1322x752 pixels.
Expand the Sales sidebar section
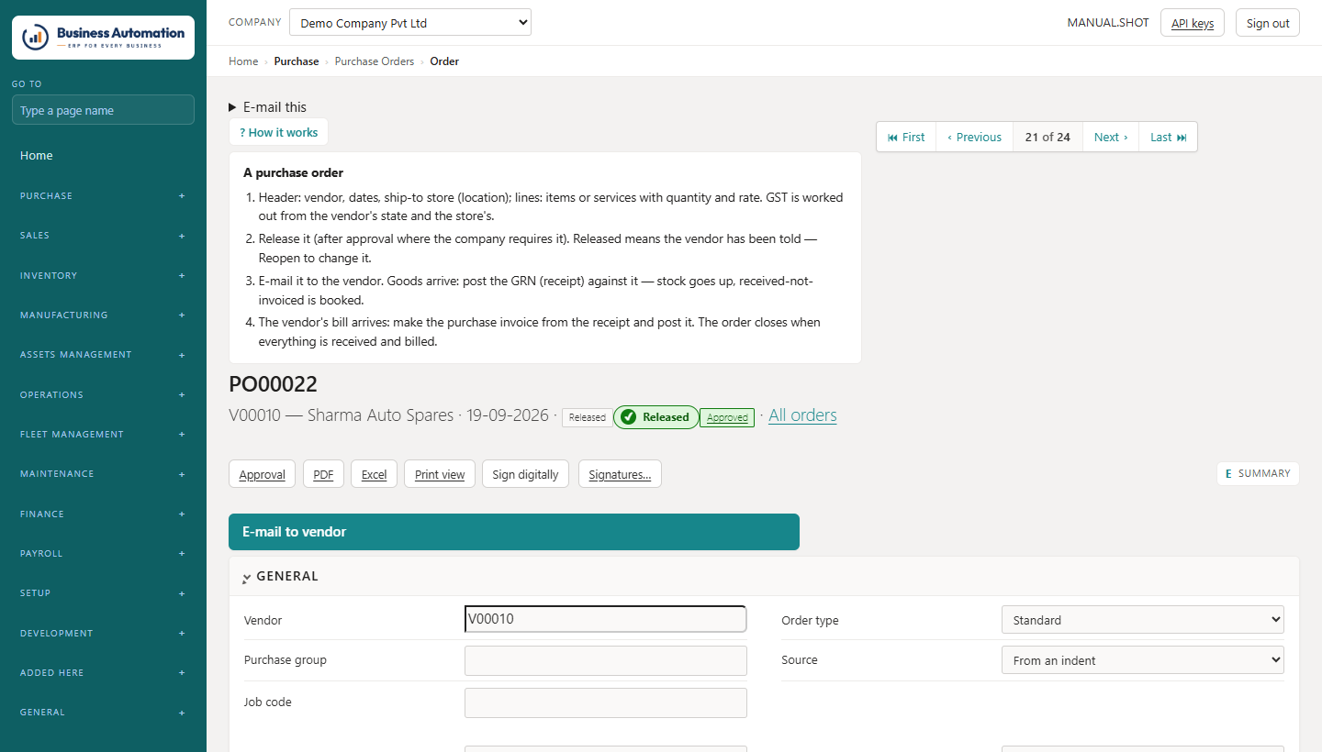click(x=103, y=236)
